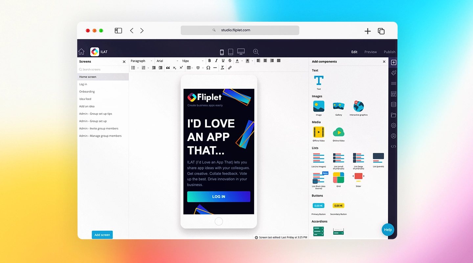
Task: Open the Paragraph style dropdown
Action: pos(141,60)
